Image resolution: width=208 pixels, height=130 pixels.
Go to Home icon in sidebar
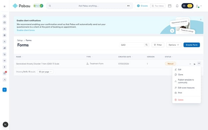(x=5, y=16)
